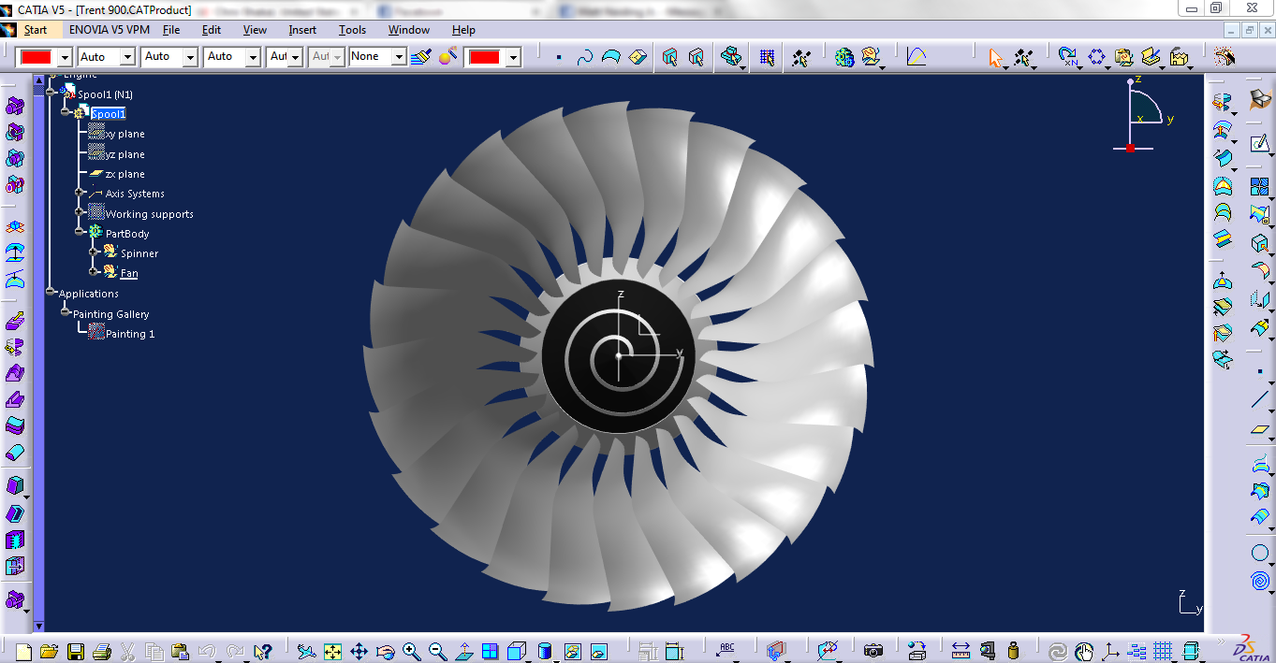Open a file with the folder icon
Viewport: 1276px width, 663px height.
(49, 651)
